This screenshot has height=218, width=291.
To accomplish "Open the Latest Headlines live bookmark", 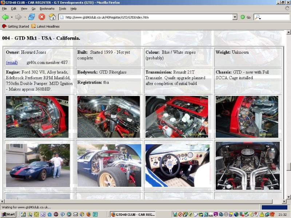I will (45, 26).
